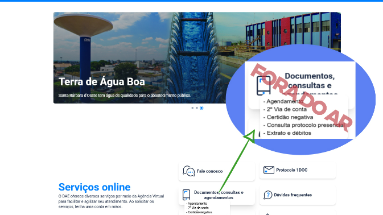Image resolution: width=383 pixels, height=215 pixels.
Task: Choose 2ª Via de conta in the small popup
Action: click(x=198, y=208)
